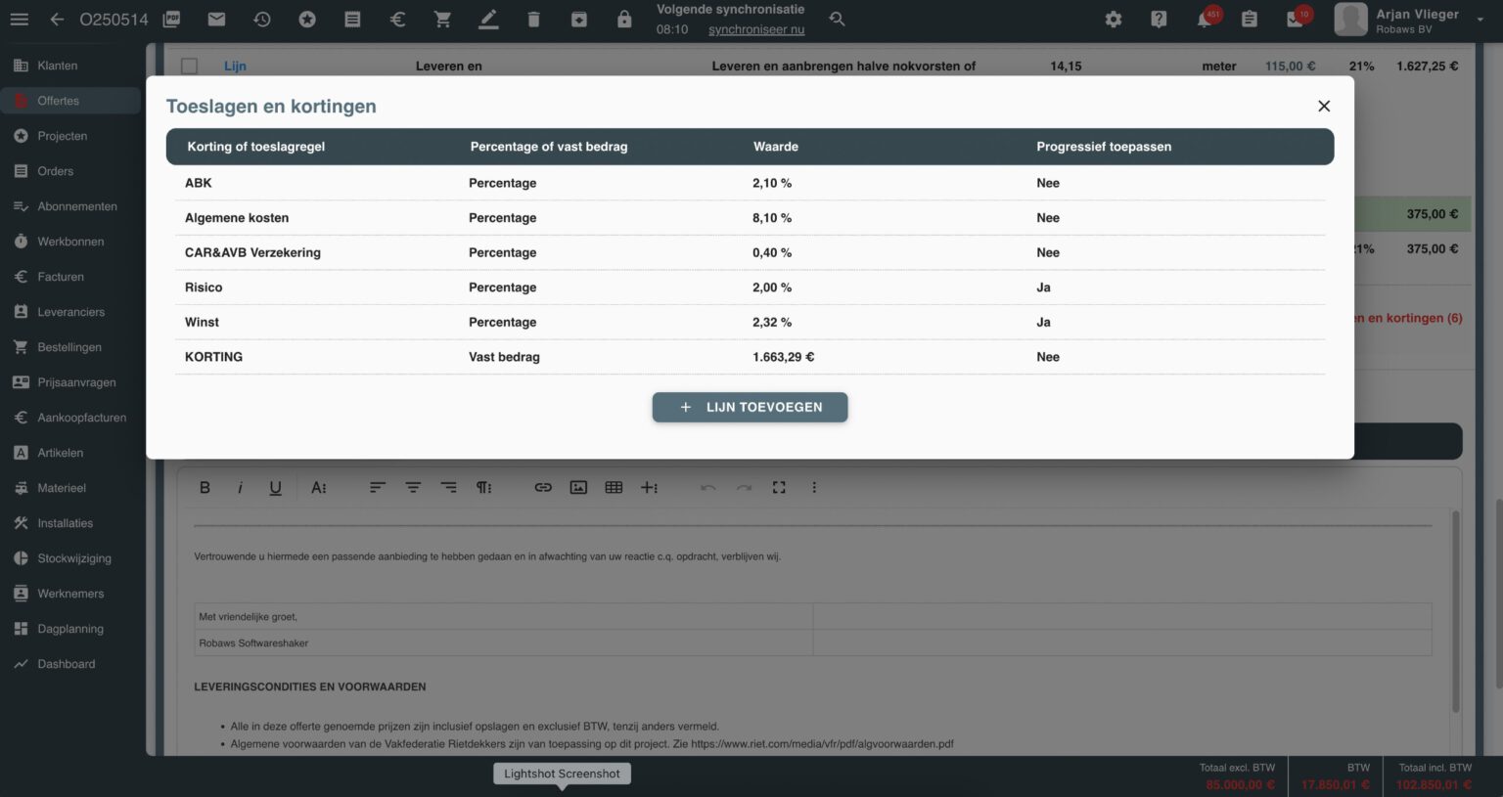Click the trash delete icon
This screenshot has height=797, width=1503.
[x=533, y=20]
